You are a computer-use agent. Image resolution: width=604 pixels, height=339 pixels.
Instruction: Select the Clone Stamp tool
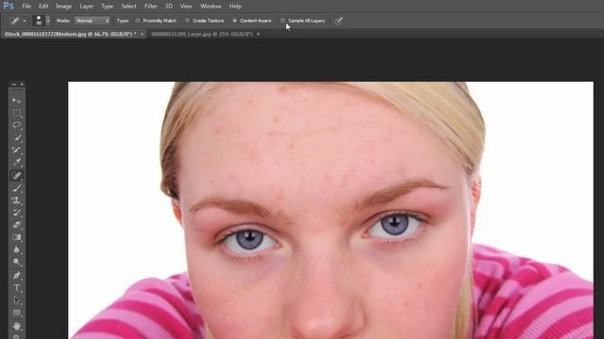coord(17,201)
